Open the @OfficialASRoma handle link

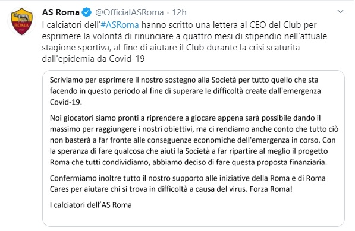[x=129, y=12]
